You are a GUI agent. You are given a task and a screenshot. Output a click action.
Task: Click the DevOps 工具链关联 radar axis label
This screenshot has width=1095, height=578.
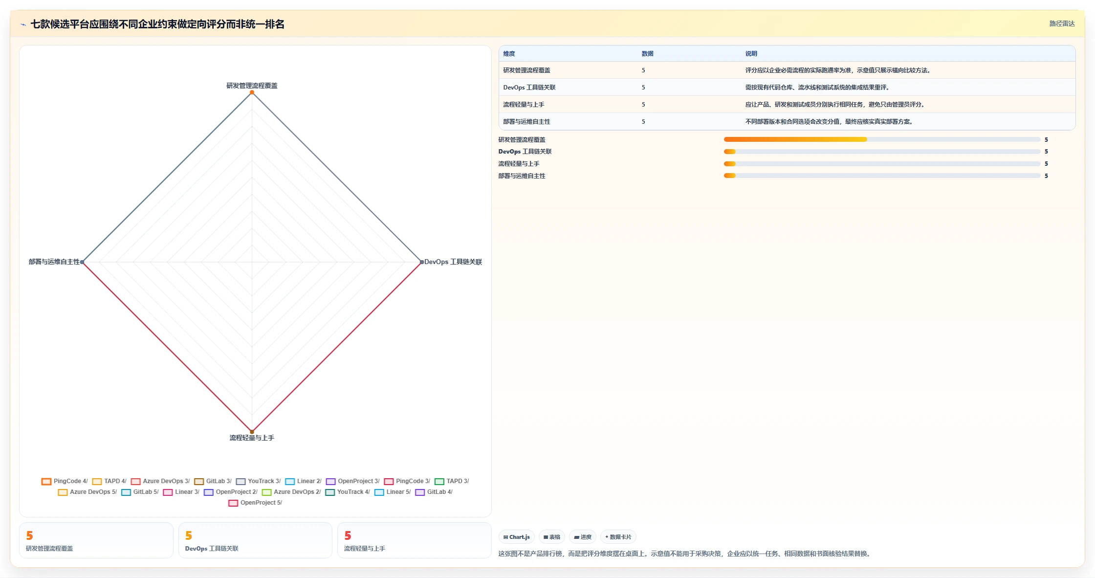[453, 262]
